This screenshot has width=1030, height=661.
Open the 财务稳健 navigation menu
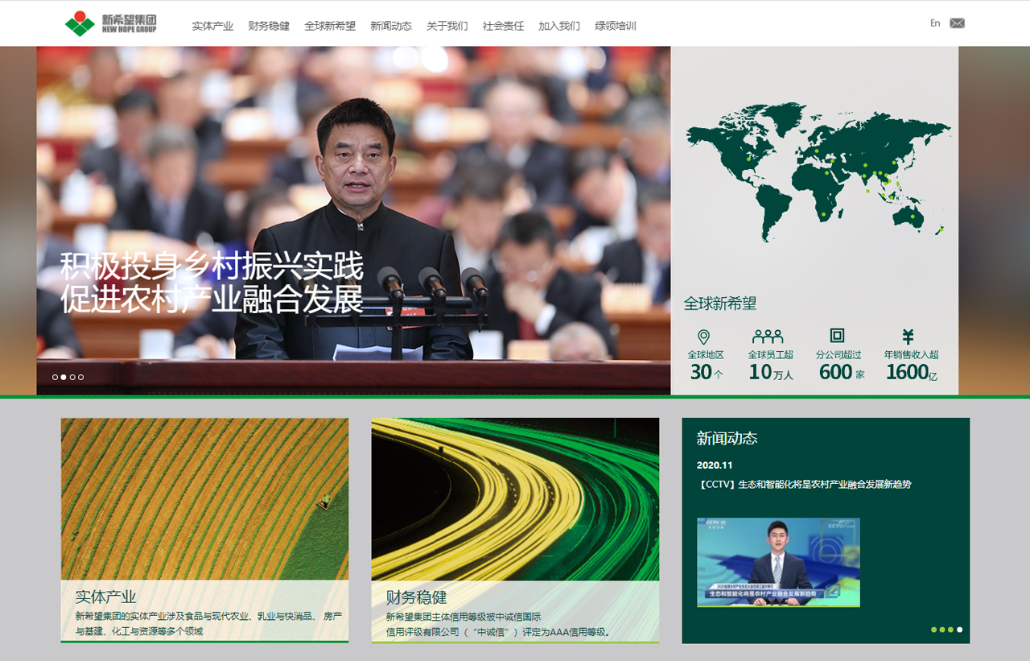[269, 26]
